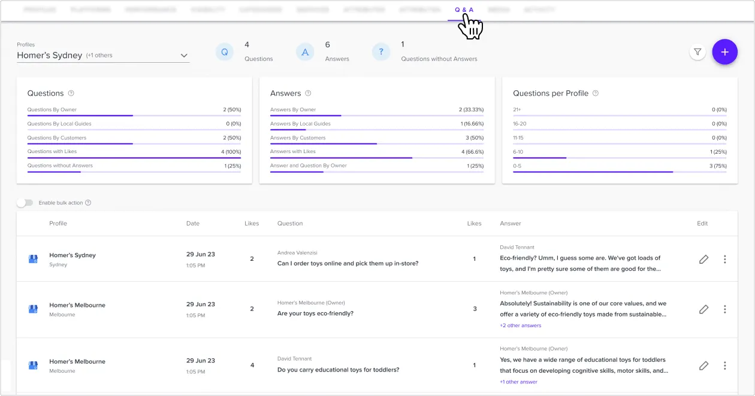The width and height of the screenshot is (755, 396).
Task: Open the +1 other answer link
Action: click(x=518, y=382)
